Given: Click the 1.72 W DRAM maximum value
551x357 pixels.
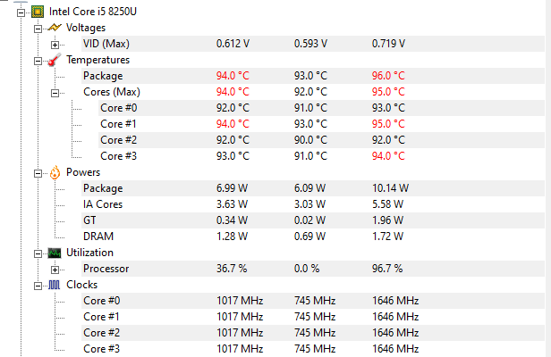Looking at the screenshot, I should point(388,237).
